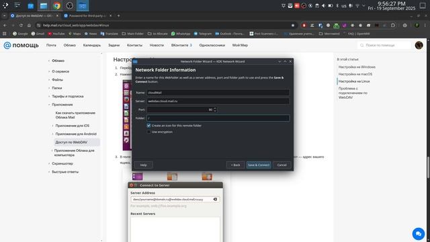Close the Password for third-party tab

coord(110,15)
